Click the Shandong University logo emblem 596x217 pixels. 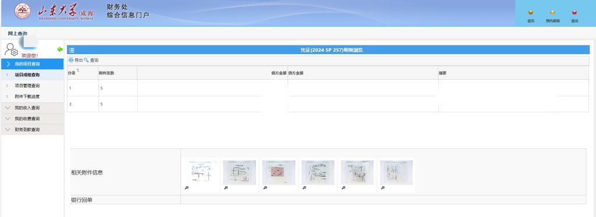point(23,12)
